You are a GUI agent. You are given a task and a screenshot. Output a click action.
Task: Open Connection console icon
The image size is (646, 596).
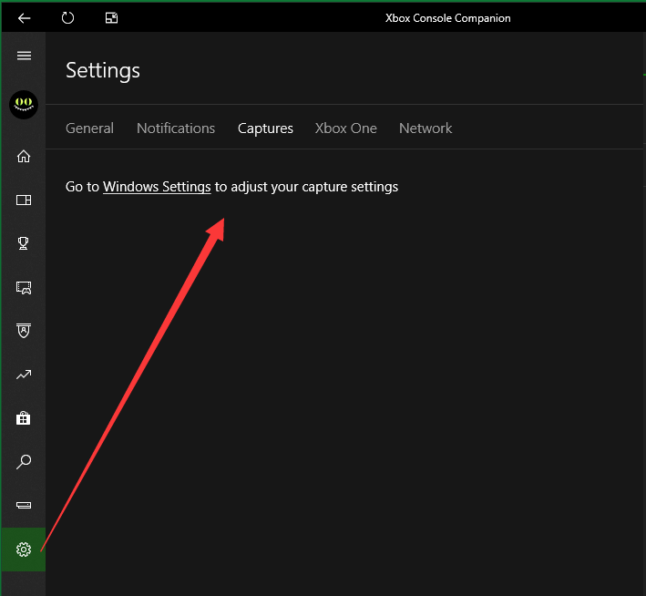click(x=24, y=505)
